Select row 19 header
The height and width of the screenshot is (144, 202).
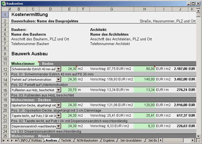click(5, 105)
